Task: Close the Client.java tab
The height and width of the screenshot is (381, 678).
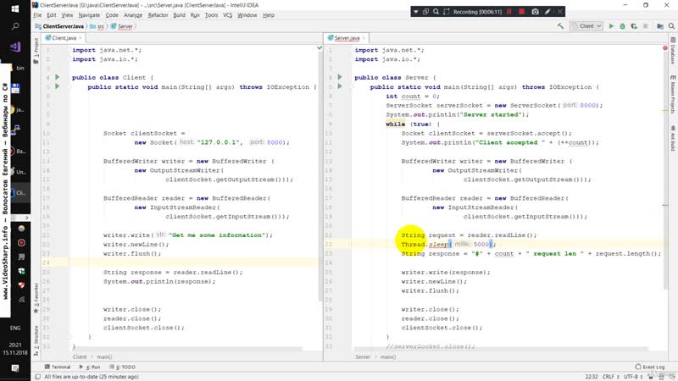Action: click(x=81, y=38)
